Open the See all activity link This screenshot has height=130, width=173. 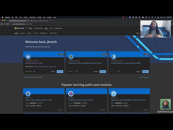pos(144,77)
